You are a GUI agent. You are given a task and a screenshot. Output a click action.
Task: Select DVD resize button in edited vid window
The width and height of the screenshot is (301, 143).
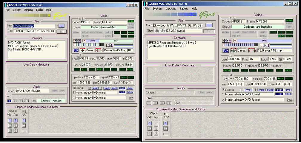[x=122, y=88]
